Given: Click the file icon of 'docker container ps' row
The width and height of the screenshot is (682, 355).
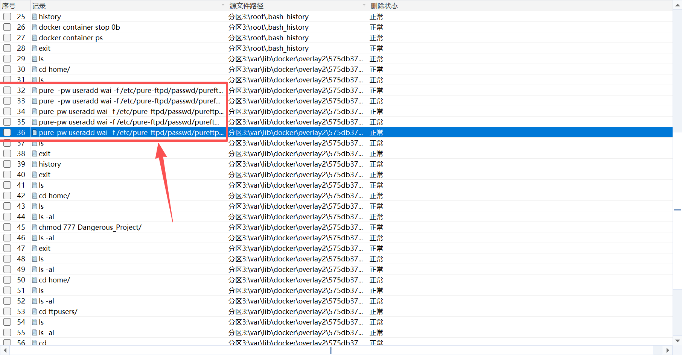Looking at the screenshot, I should pos(35,38).
